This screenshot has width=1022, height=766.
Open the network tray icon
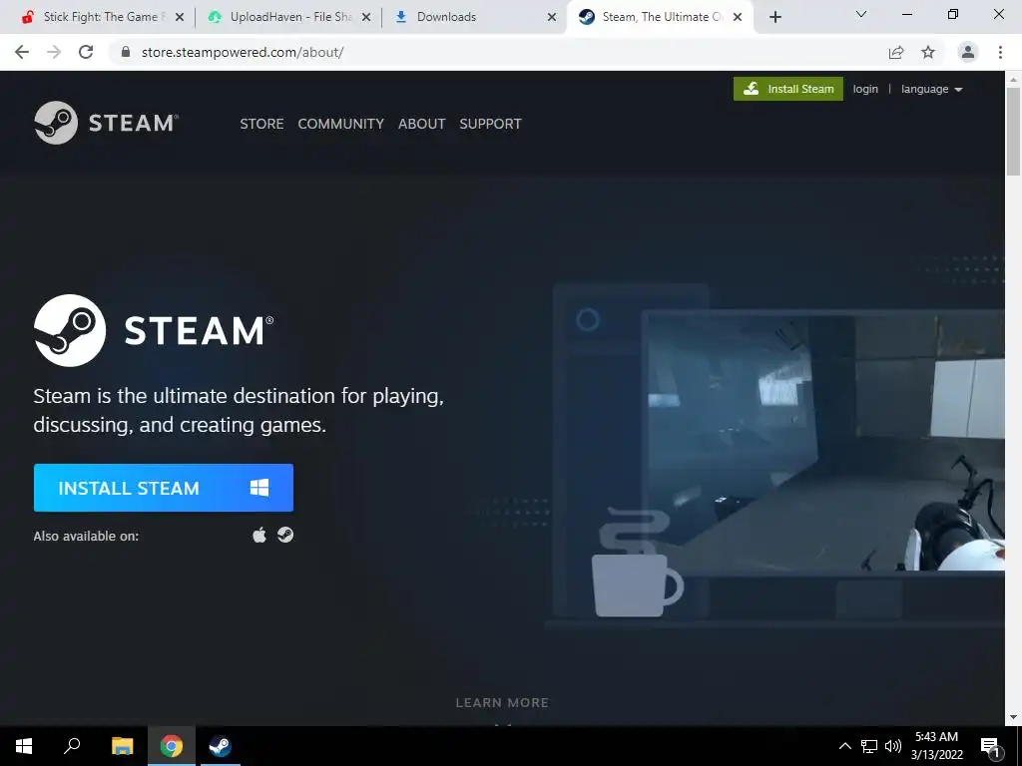869,746
